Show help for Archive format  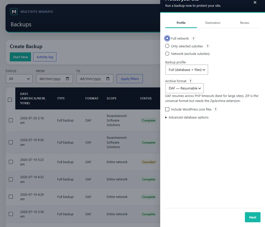191,81
